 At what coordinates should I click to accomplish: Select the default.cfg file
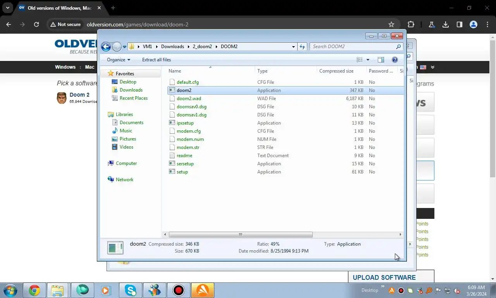(188, 82)
